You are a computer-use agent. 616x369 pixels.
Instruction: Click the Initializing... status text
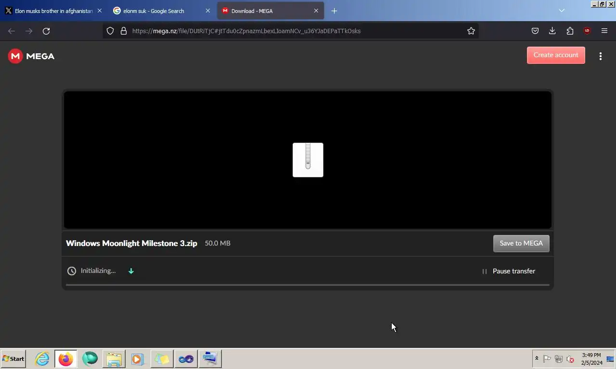click(98, 271)
